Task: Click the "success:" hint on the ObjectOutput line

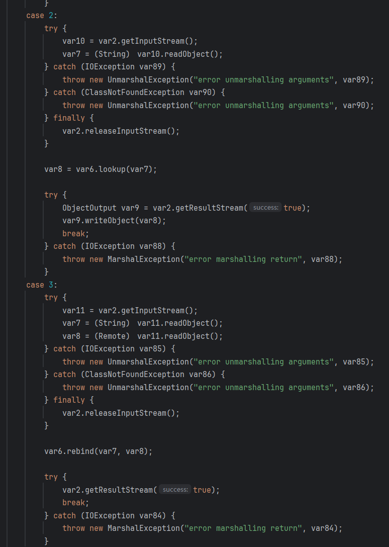Action: click(x=266, y=208)
